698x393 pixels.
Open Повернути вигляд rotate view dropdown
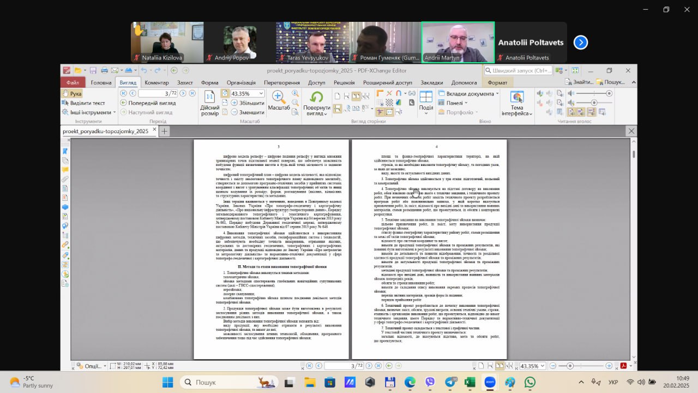pyautogui.click(x=317, y=103)
